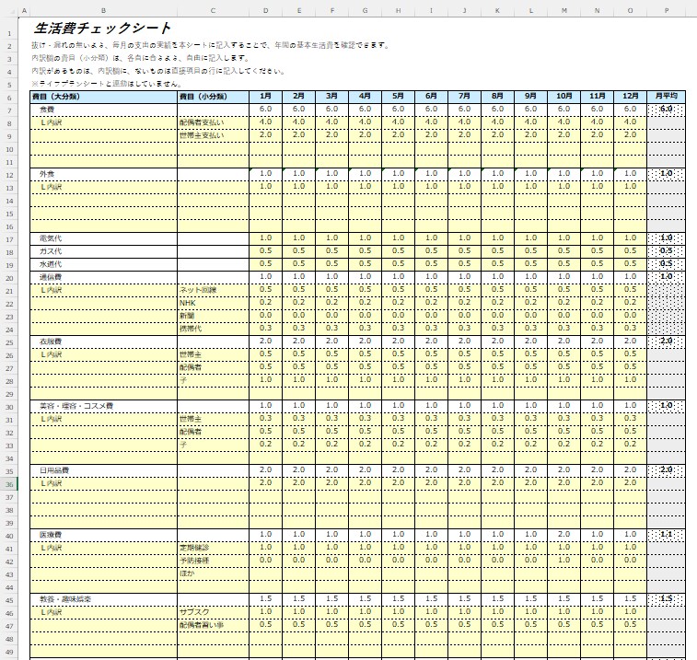
Task: Select the 美容・理容・コスメ費 category cell
Action: click(103, 406)
